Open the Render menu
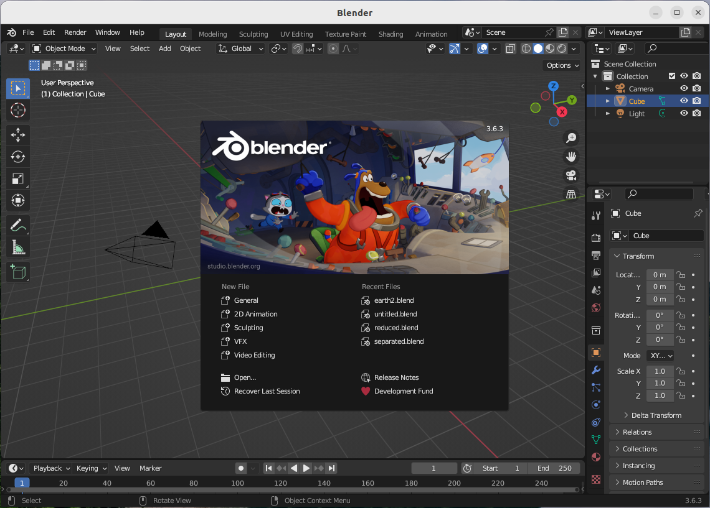The image size is (710, 508). (x=75, y=32)
